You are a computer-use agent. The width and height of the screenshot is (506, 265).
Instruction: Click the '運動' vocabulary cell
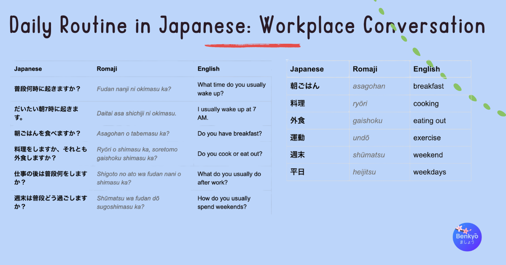(x=298, y=138)
